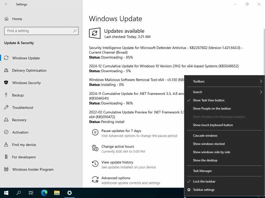Click the Recovery icon in sidebar
This screenshot has width=265, height=198.
click(x=6, y=120)
